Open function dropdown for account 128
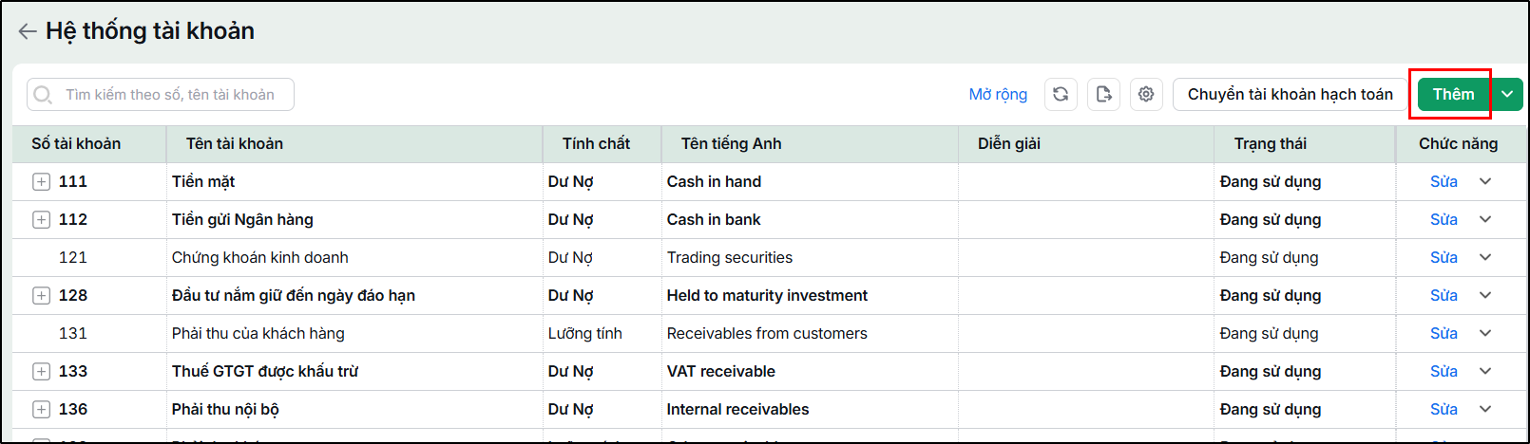Image resolution: width=1530 pixels, height=444 pixels. 1485,295
